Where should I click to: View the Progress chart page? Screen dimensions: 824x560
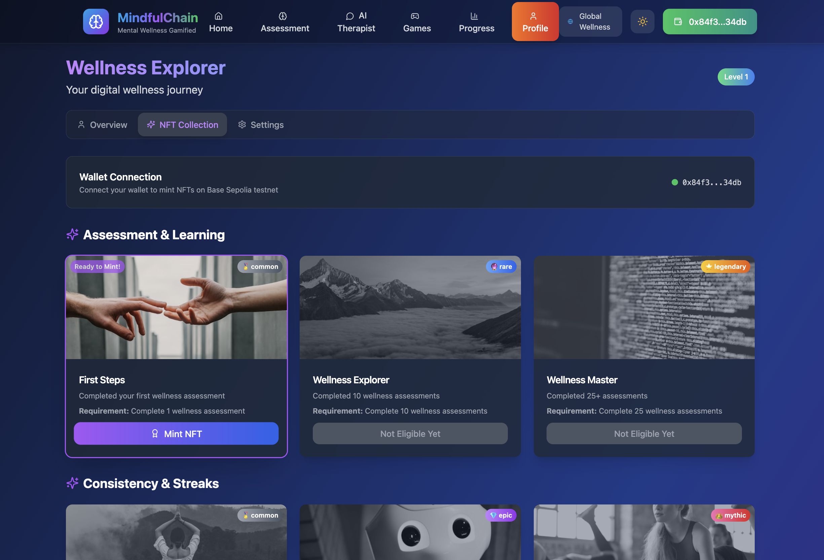tap(476, 22)
